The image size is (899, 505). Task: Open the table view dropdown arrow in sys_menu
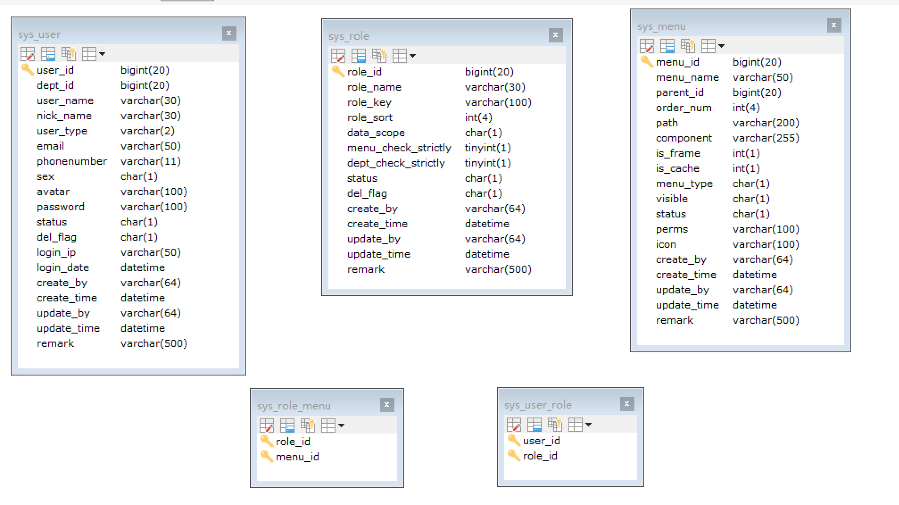(721, 46)
